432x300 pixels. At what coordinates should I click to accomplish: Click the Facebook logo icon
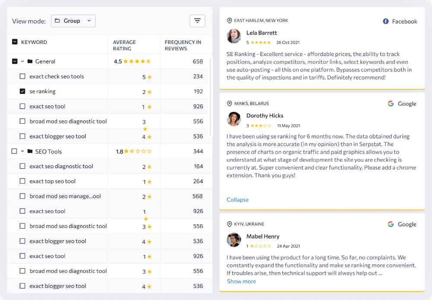coord(386,21)
